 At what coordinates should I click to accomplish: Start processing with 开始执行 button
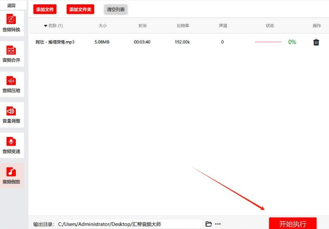pyautogui.click(x=292, y=224)
